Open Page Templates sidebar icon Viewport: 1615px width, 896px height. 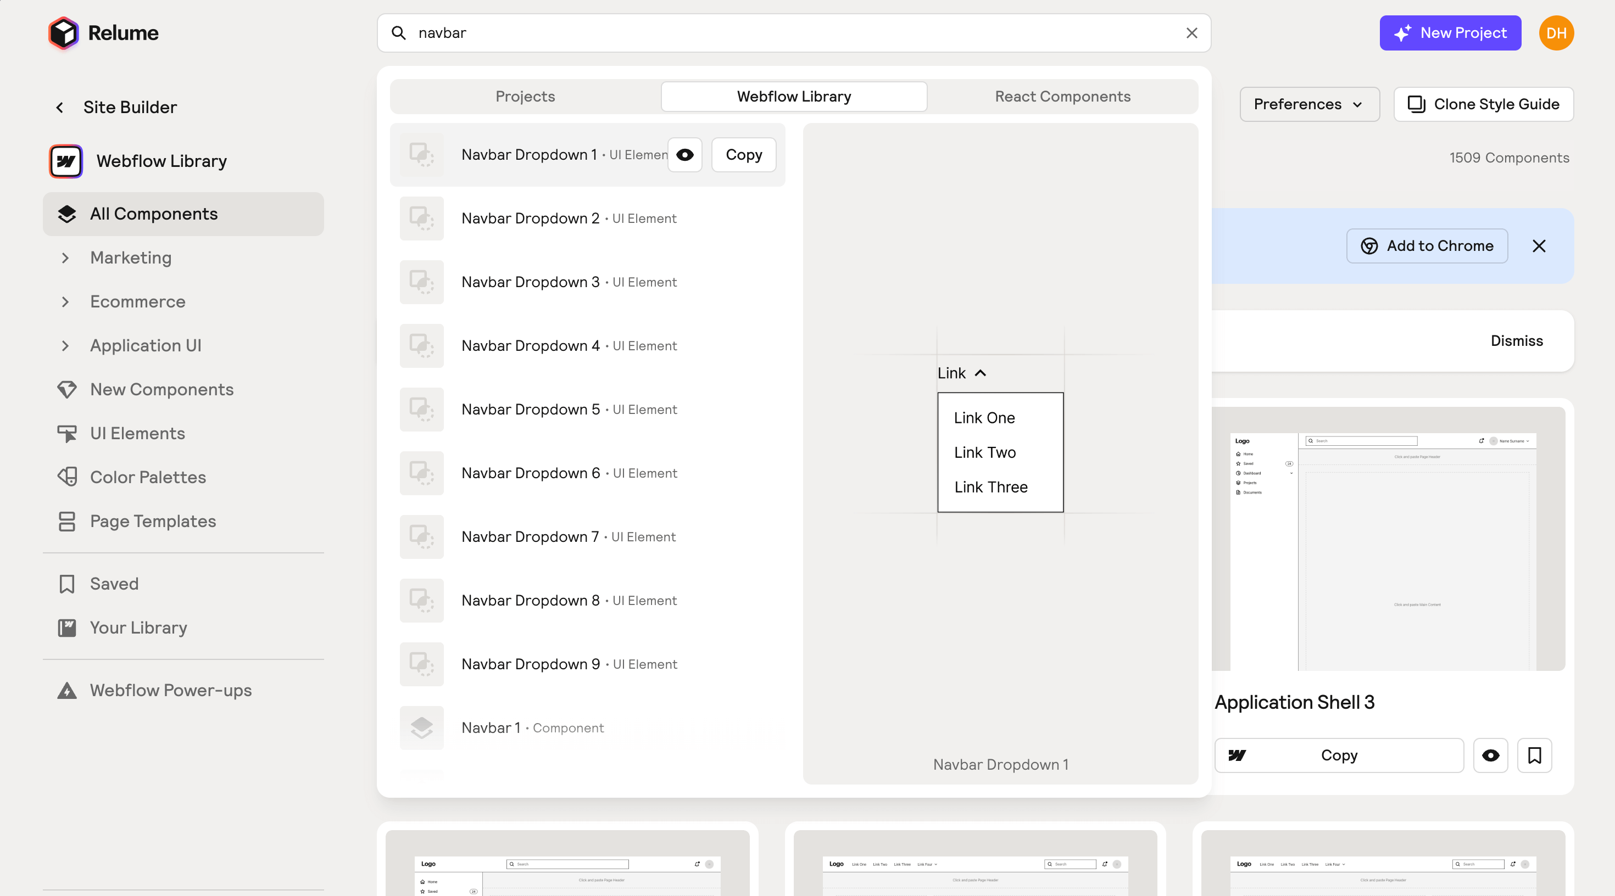pos(66,520)
